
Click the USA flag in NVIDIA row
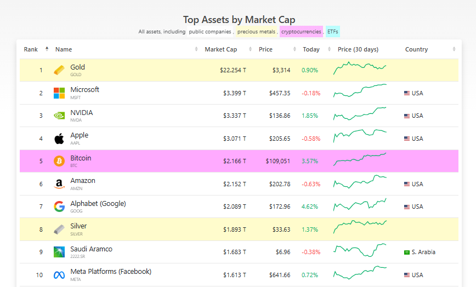point(407,116)
